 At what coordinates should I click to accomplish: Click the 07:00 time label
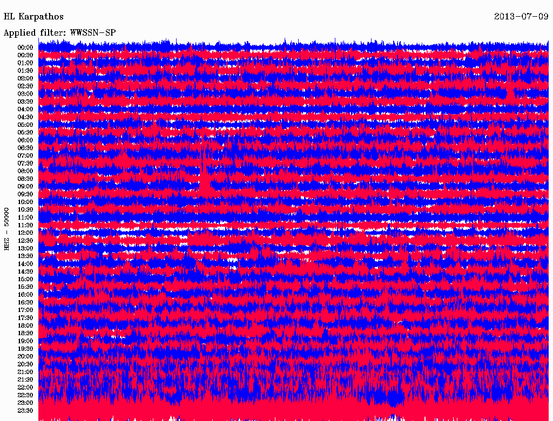[x=25, y=156]
